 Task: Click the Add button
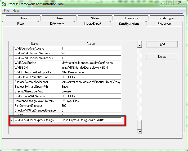(162, 44)
